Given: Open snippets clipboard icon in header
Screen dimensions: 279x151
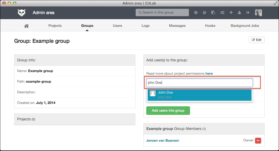Looking at the screenshot, I should coord(213,12).
